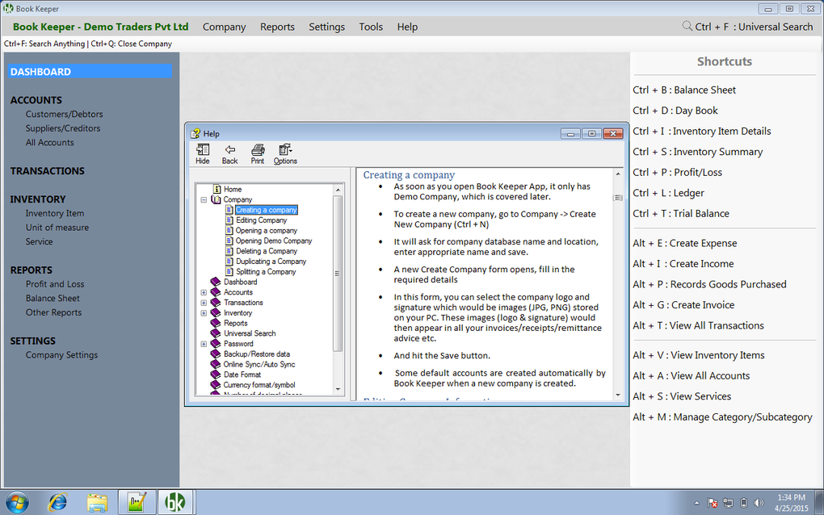The height and width of the screenshot is (515, 824).
Task: Click the Help tree scrollbar down arrow
Action: point(338,390)
